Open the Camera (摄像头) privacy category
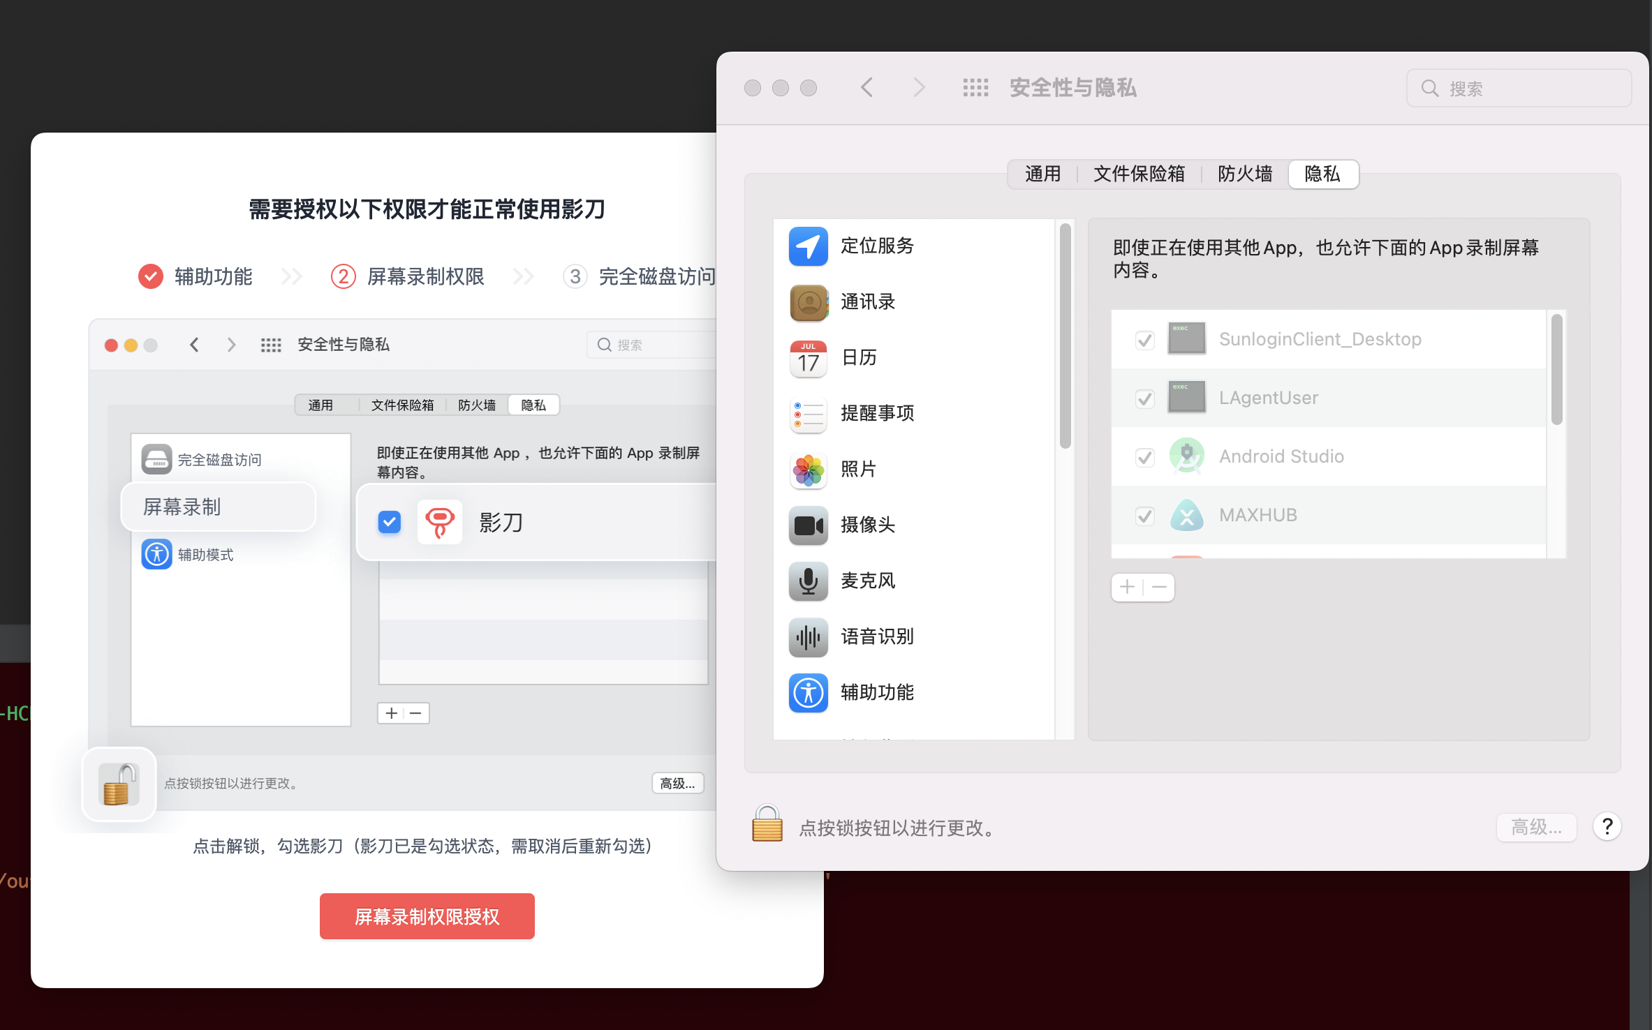 click(x=867, y=525)
